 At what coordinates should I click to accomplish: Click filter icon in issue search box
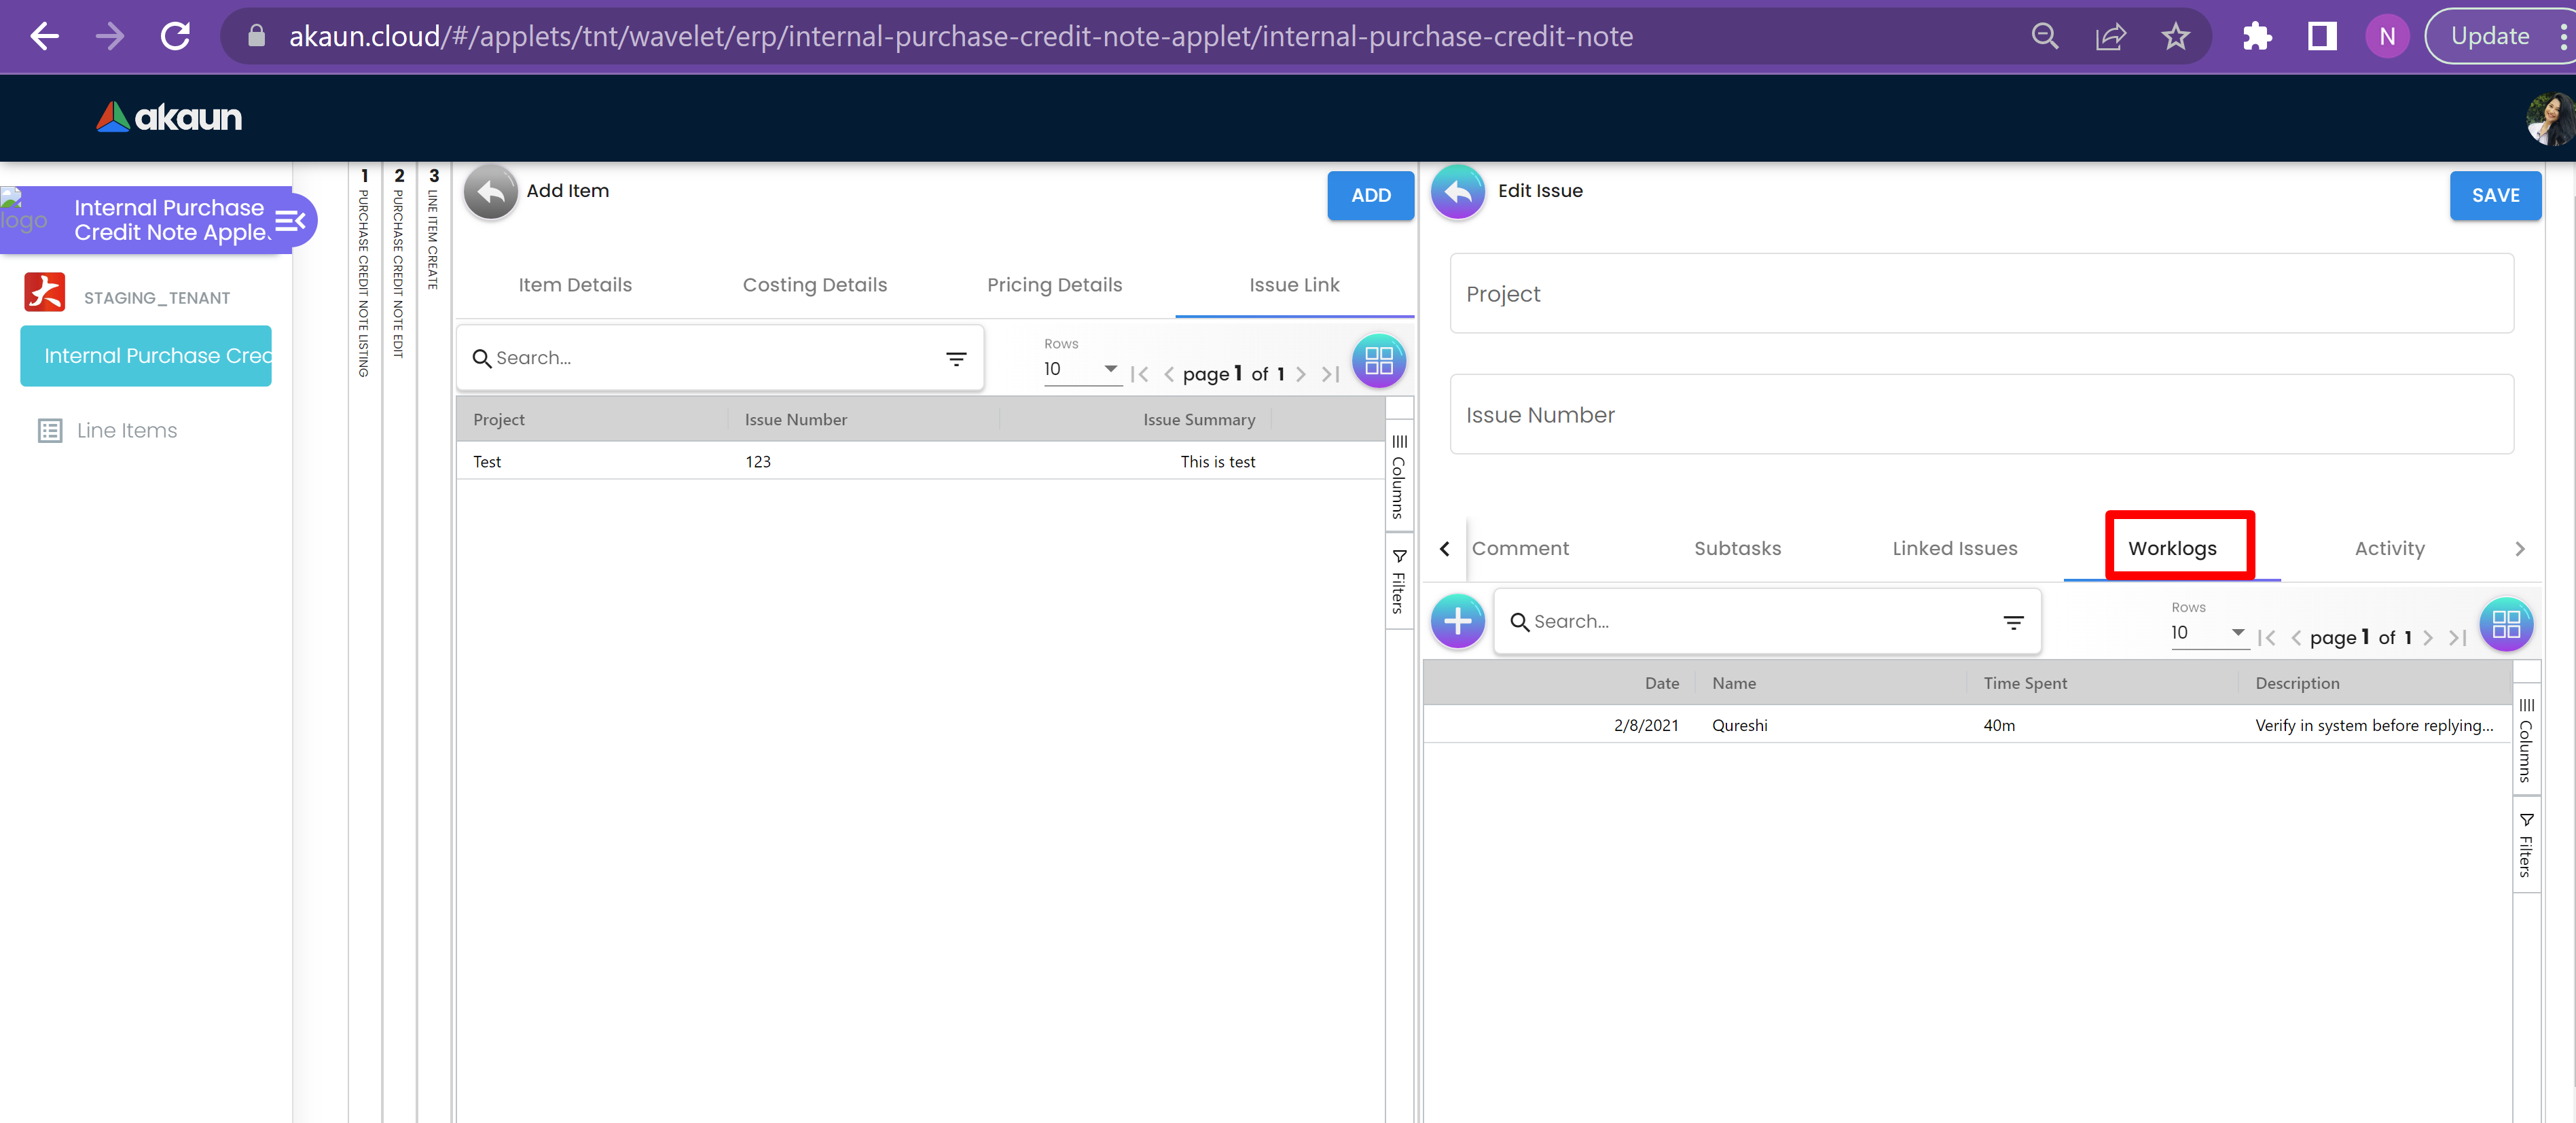tap(956, 358)
